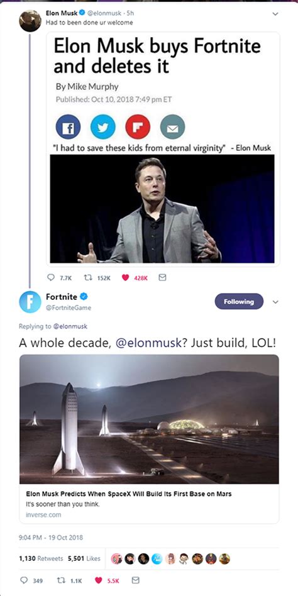Open the dropdown chevron on Elon Musk's tweet

coord(275,14)
